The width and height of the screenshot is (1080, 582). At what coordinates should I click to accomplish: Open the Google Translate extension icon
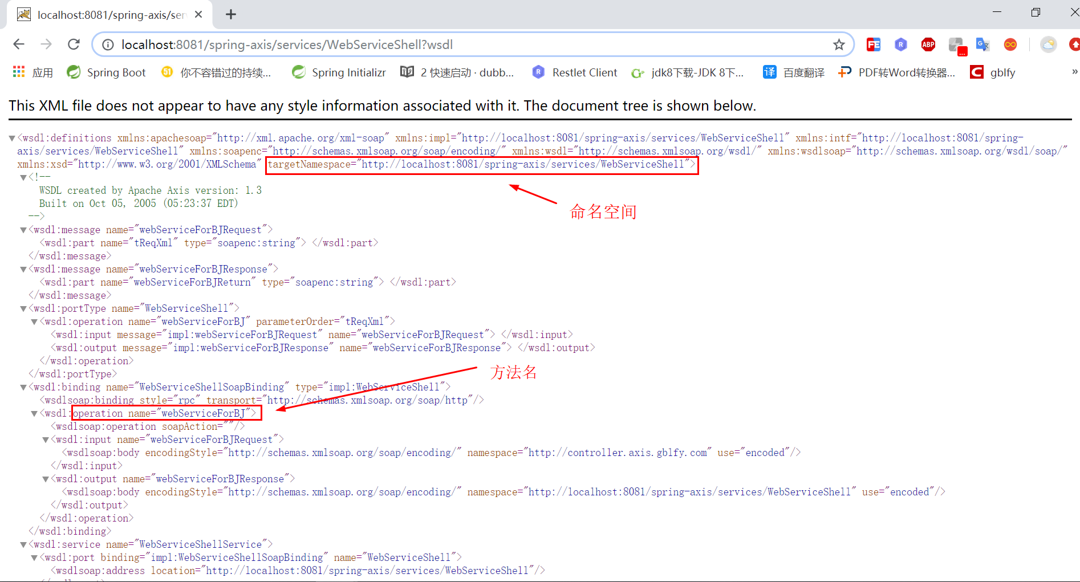(983, 44)
